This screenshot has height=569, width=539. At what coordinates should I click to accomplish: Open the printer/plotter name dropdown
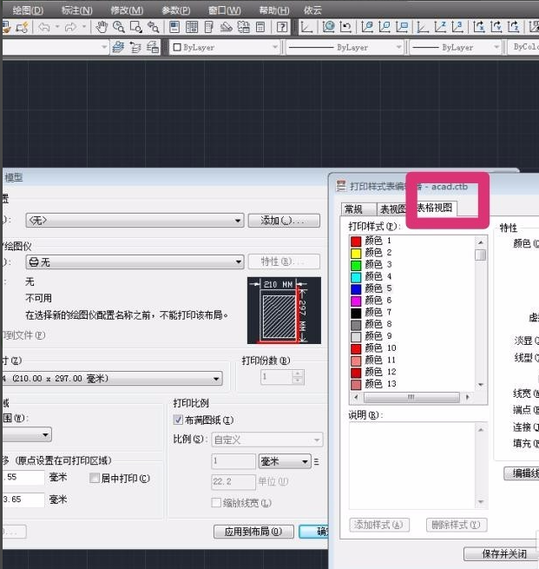[134, 261]
